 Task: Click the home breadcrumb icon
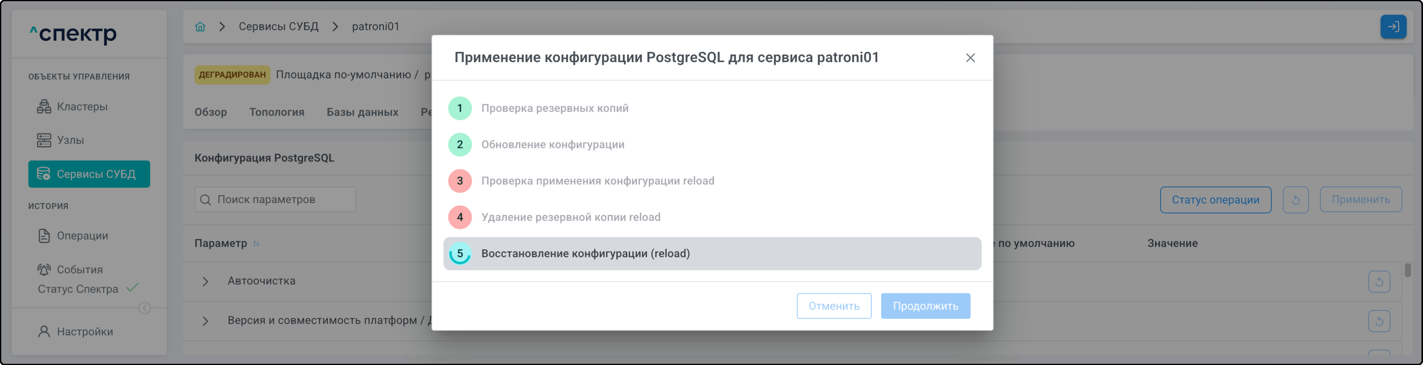coord(200,27)
